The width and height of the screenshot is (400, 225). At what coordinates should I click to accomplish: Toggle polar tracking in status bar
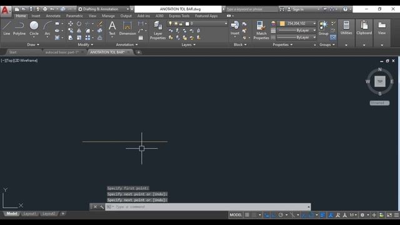coord(281,215)
